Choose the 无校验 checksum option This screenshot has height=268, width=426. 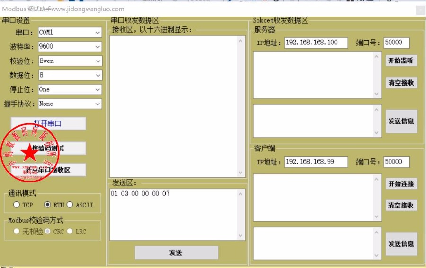17,231
